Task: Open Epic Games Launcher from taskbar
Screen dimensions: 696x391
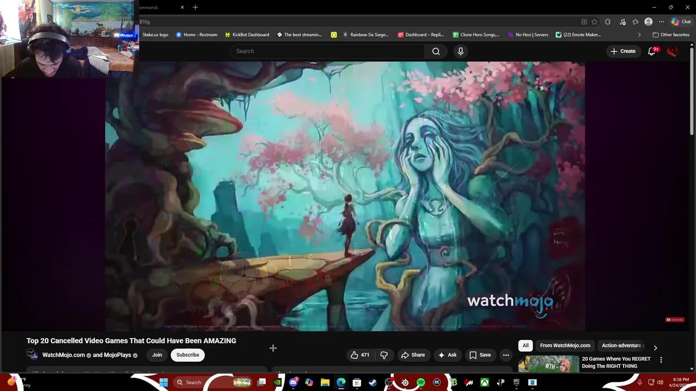Action: pyautogui.click(x=517, y=382)
